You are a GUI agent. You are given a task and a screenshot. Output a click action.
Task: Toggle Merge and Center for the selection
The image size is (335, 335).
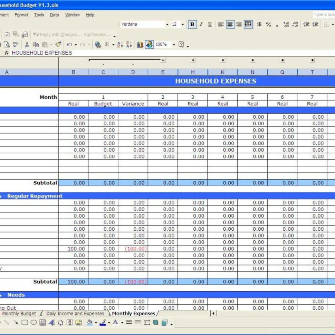click(x=248, y=24)
